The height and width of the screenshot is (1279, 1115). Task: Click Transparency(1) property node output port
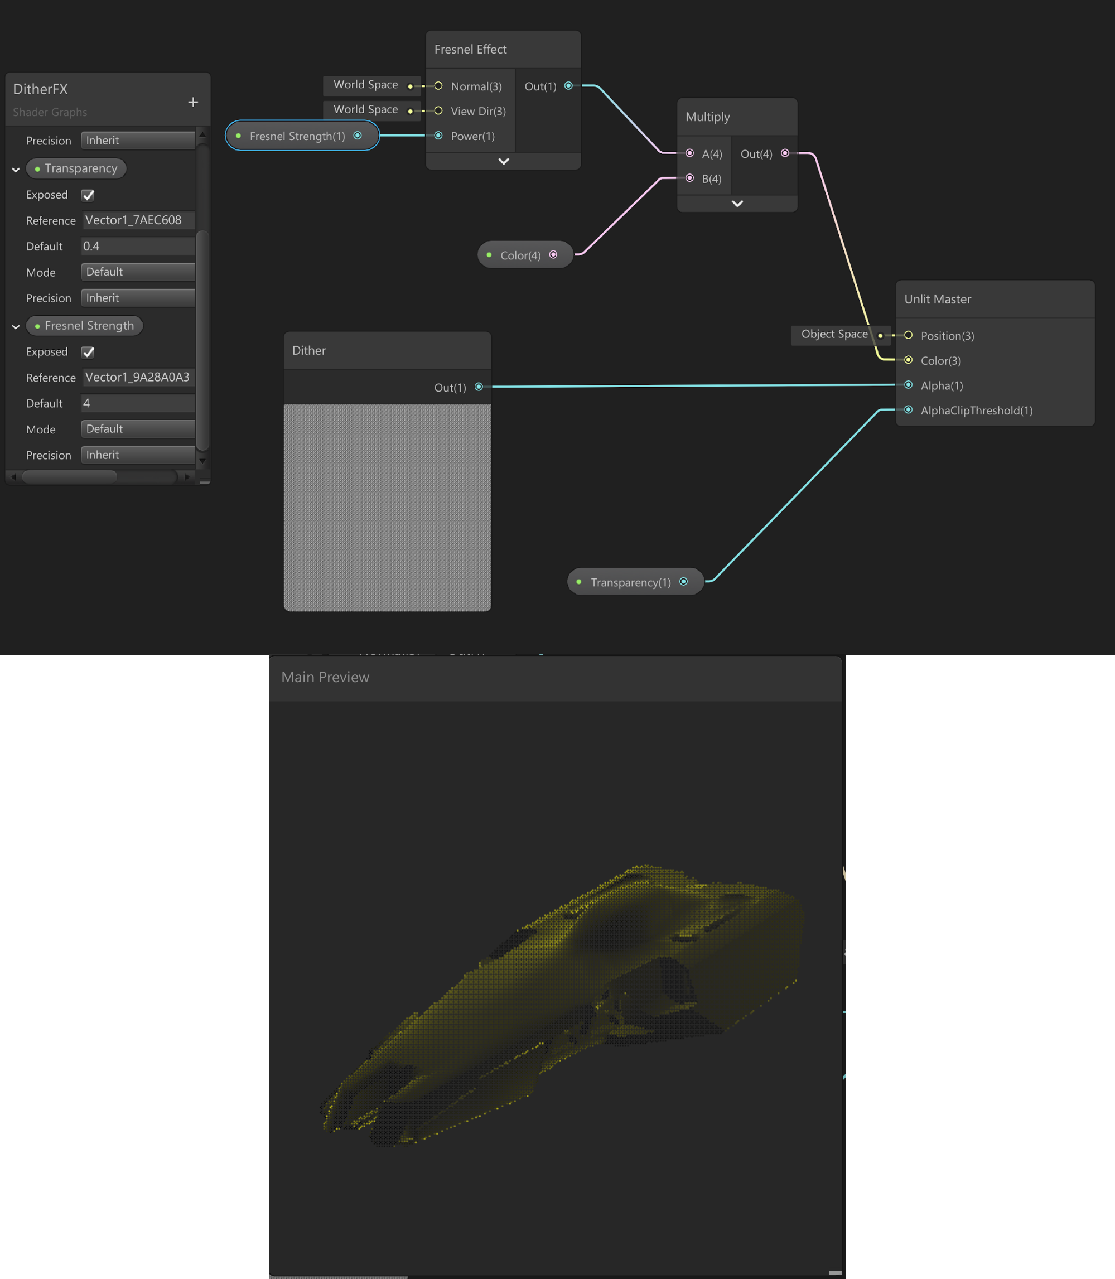[683, 582]
